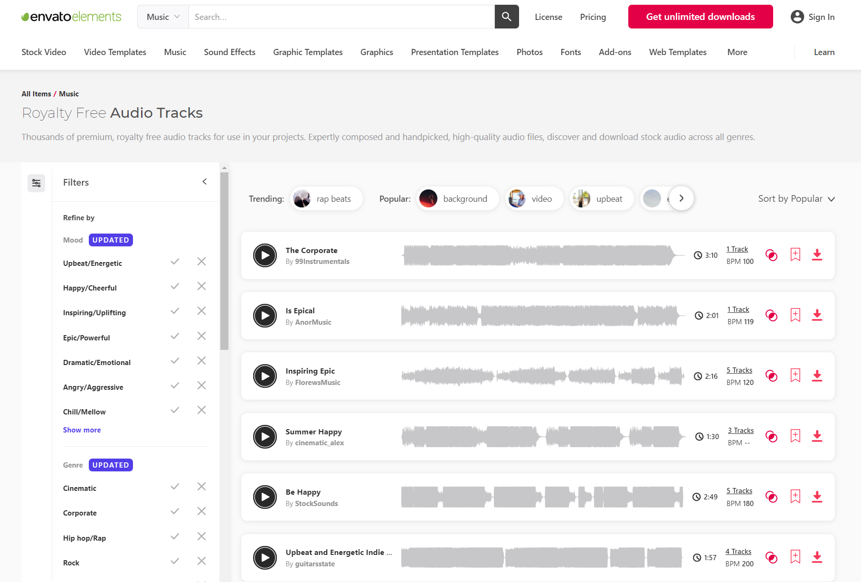The width and height of the screenshot is (861, 582).
Task: Find similar tracks to Be Happy
Action: (772, 497)
